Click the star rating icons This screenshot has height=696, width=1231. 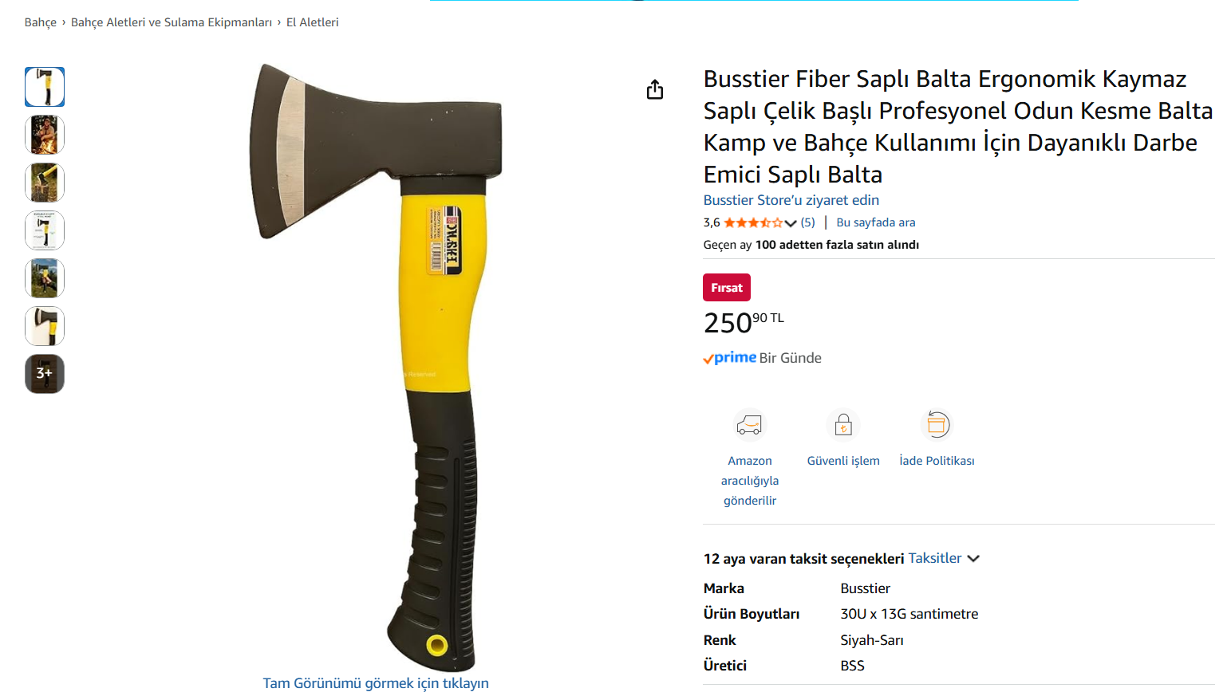point(753,222)
